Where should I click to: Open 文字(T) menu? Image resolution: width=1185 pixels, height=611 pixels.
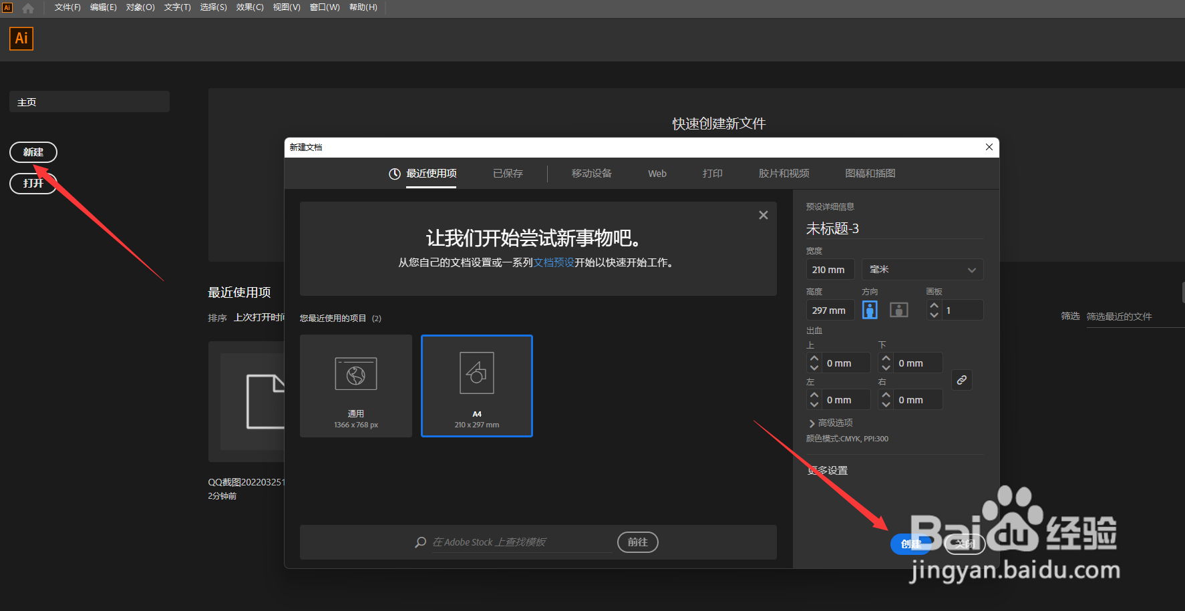click(x=178, y=7)
